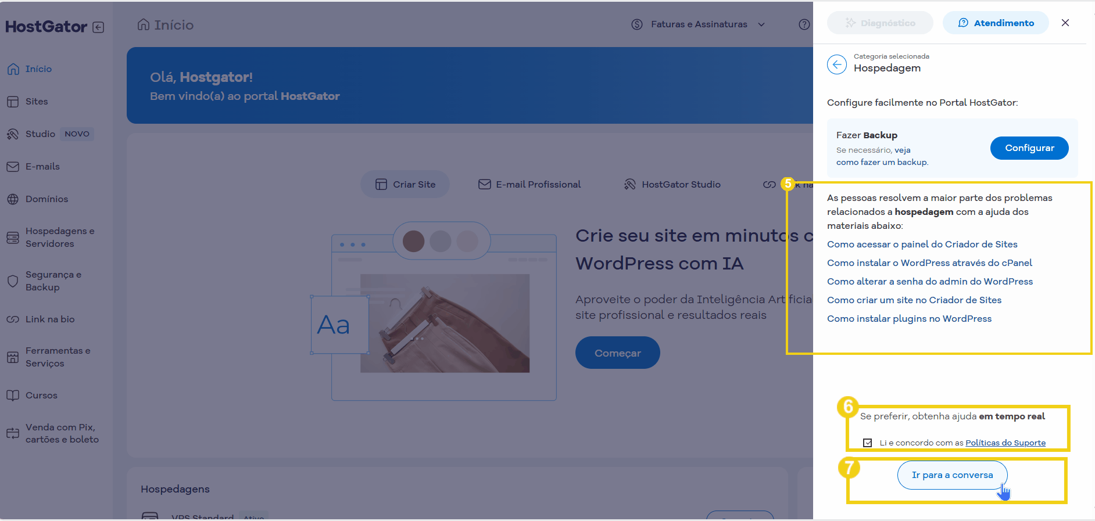Open Link na bio in the sidebar
The image size is (1095, 521).
pos(41,319)
